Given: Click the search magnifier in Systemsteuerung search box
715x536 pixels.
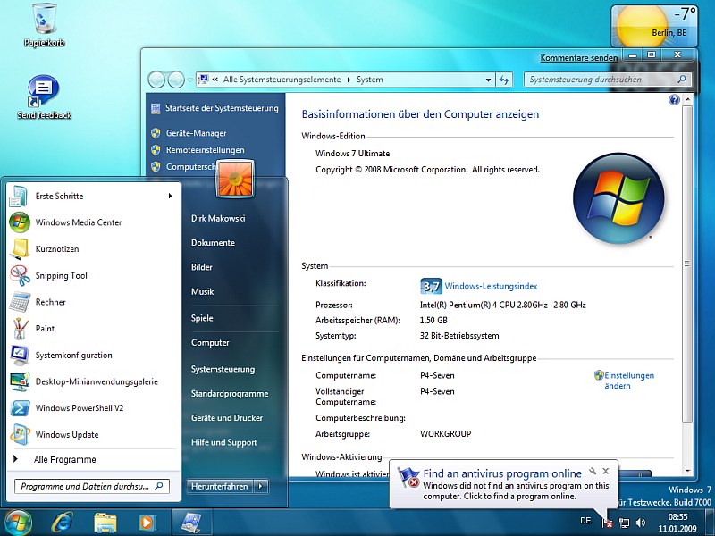Looking at the screenshot, I should pyautogui.click(x=682, y=80).
